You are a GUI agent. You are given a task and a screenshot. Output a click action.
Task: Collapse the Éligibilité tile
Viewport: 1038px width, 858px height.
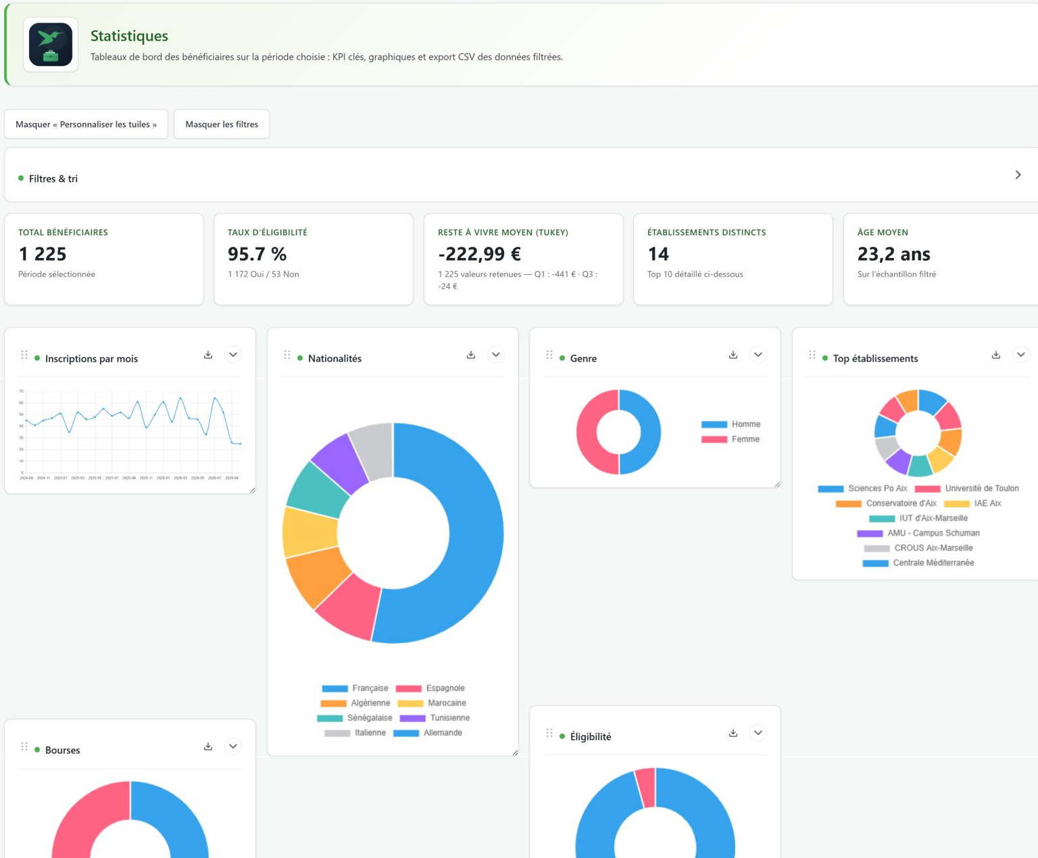758,733
